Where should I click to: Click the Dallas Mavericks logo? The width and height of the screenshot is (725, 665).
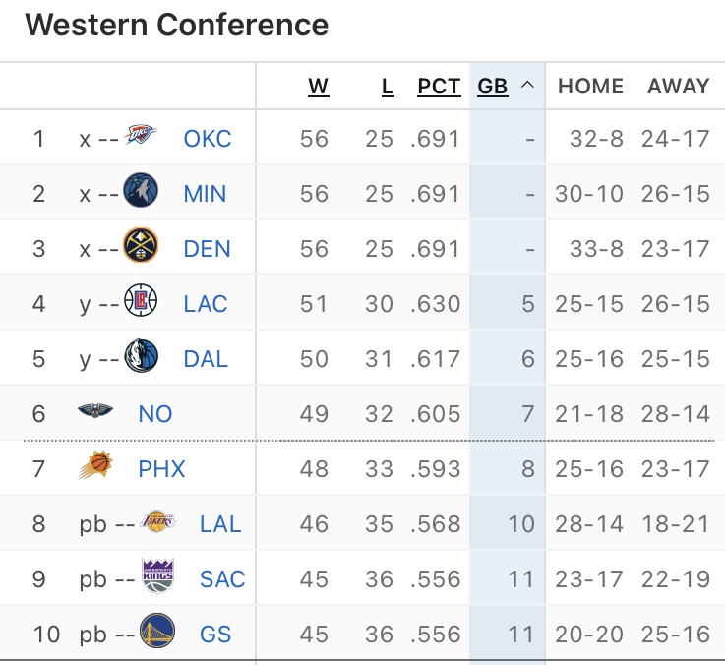coord(142,356)
